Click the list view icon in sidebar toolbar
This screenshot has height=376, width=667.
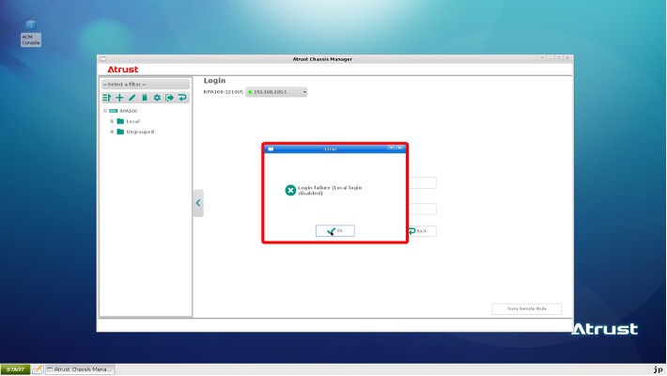click(x=107, y=97)
